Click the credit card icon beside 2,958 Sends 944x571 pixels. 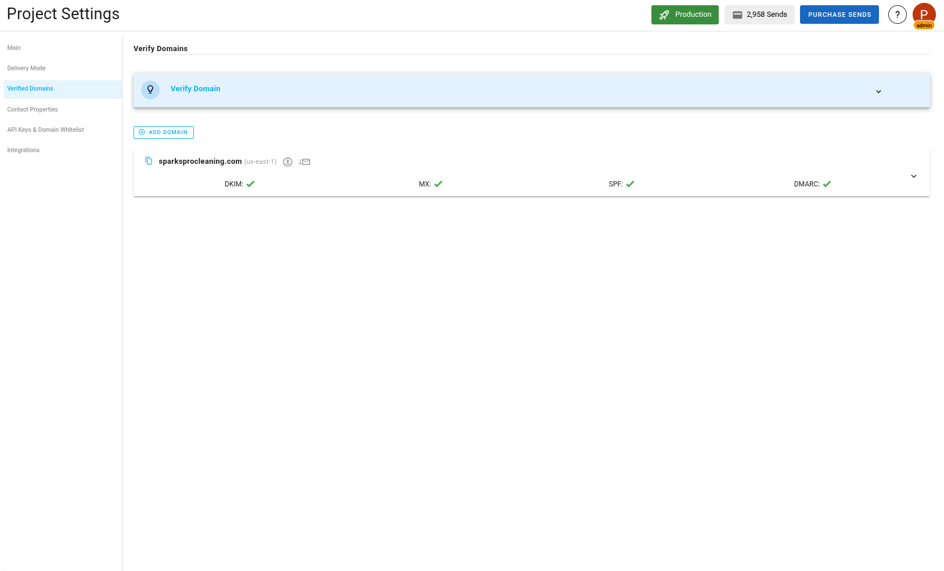pyautogui.click(x=738, y=15)
